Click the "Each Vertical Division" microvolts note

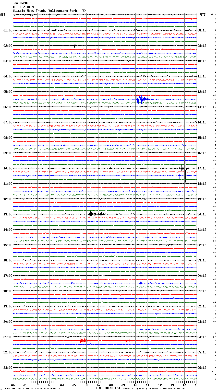click(x=32, y=388)
